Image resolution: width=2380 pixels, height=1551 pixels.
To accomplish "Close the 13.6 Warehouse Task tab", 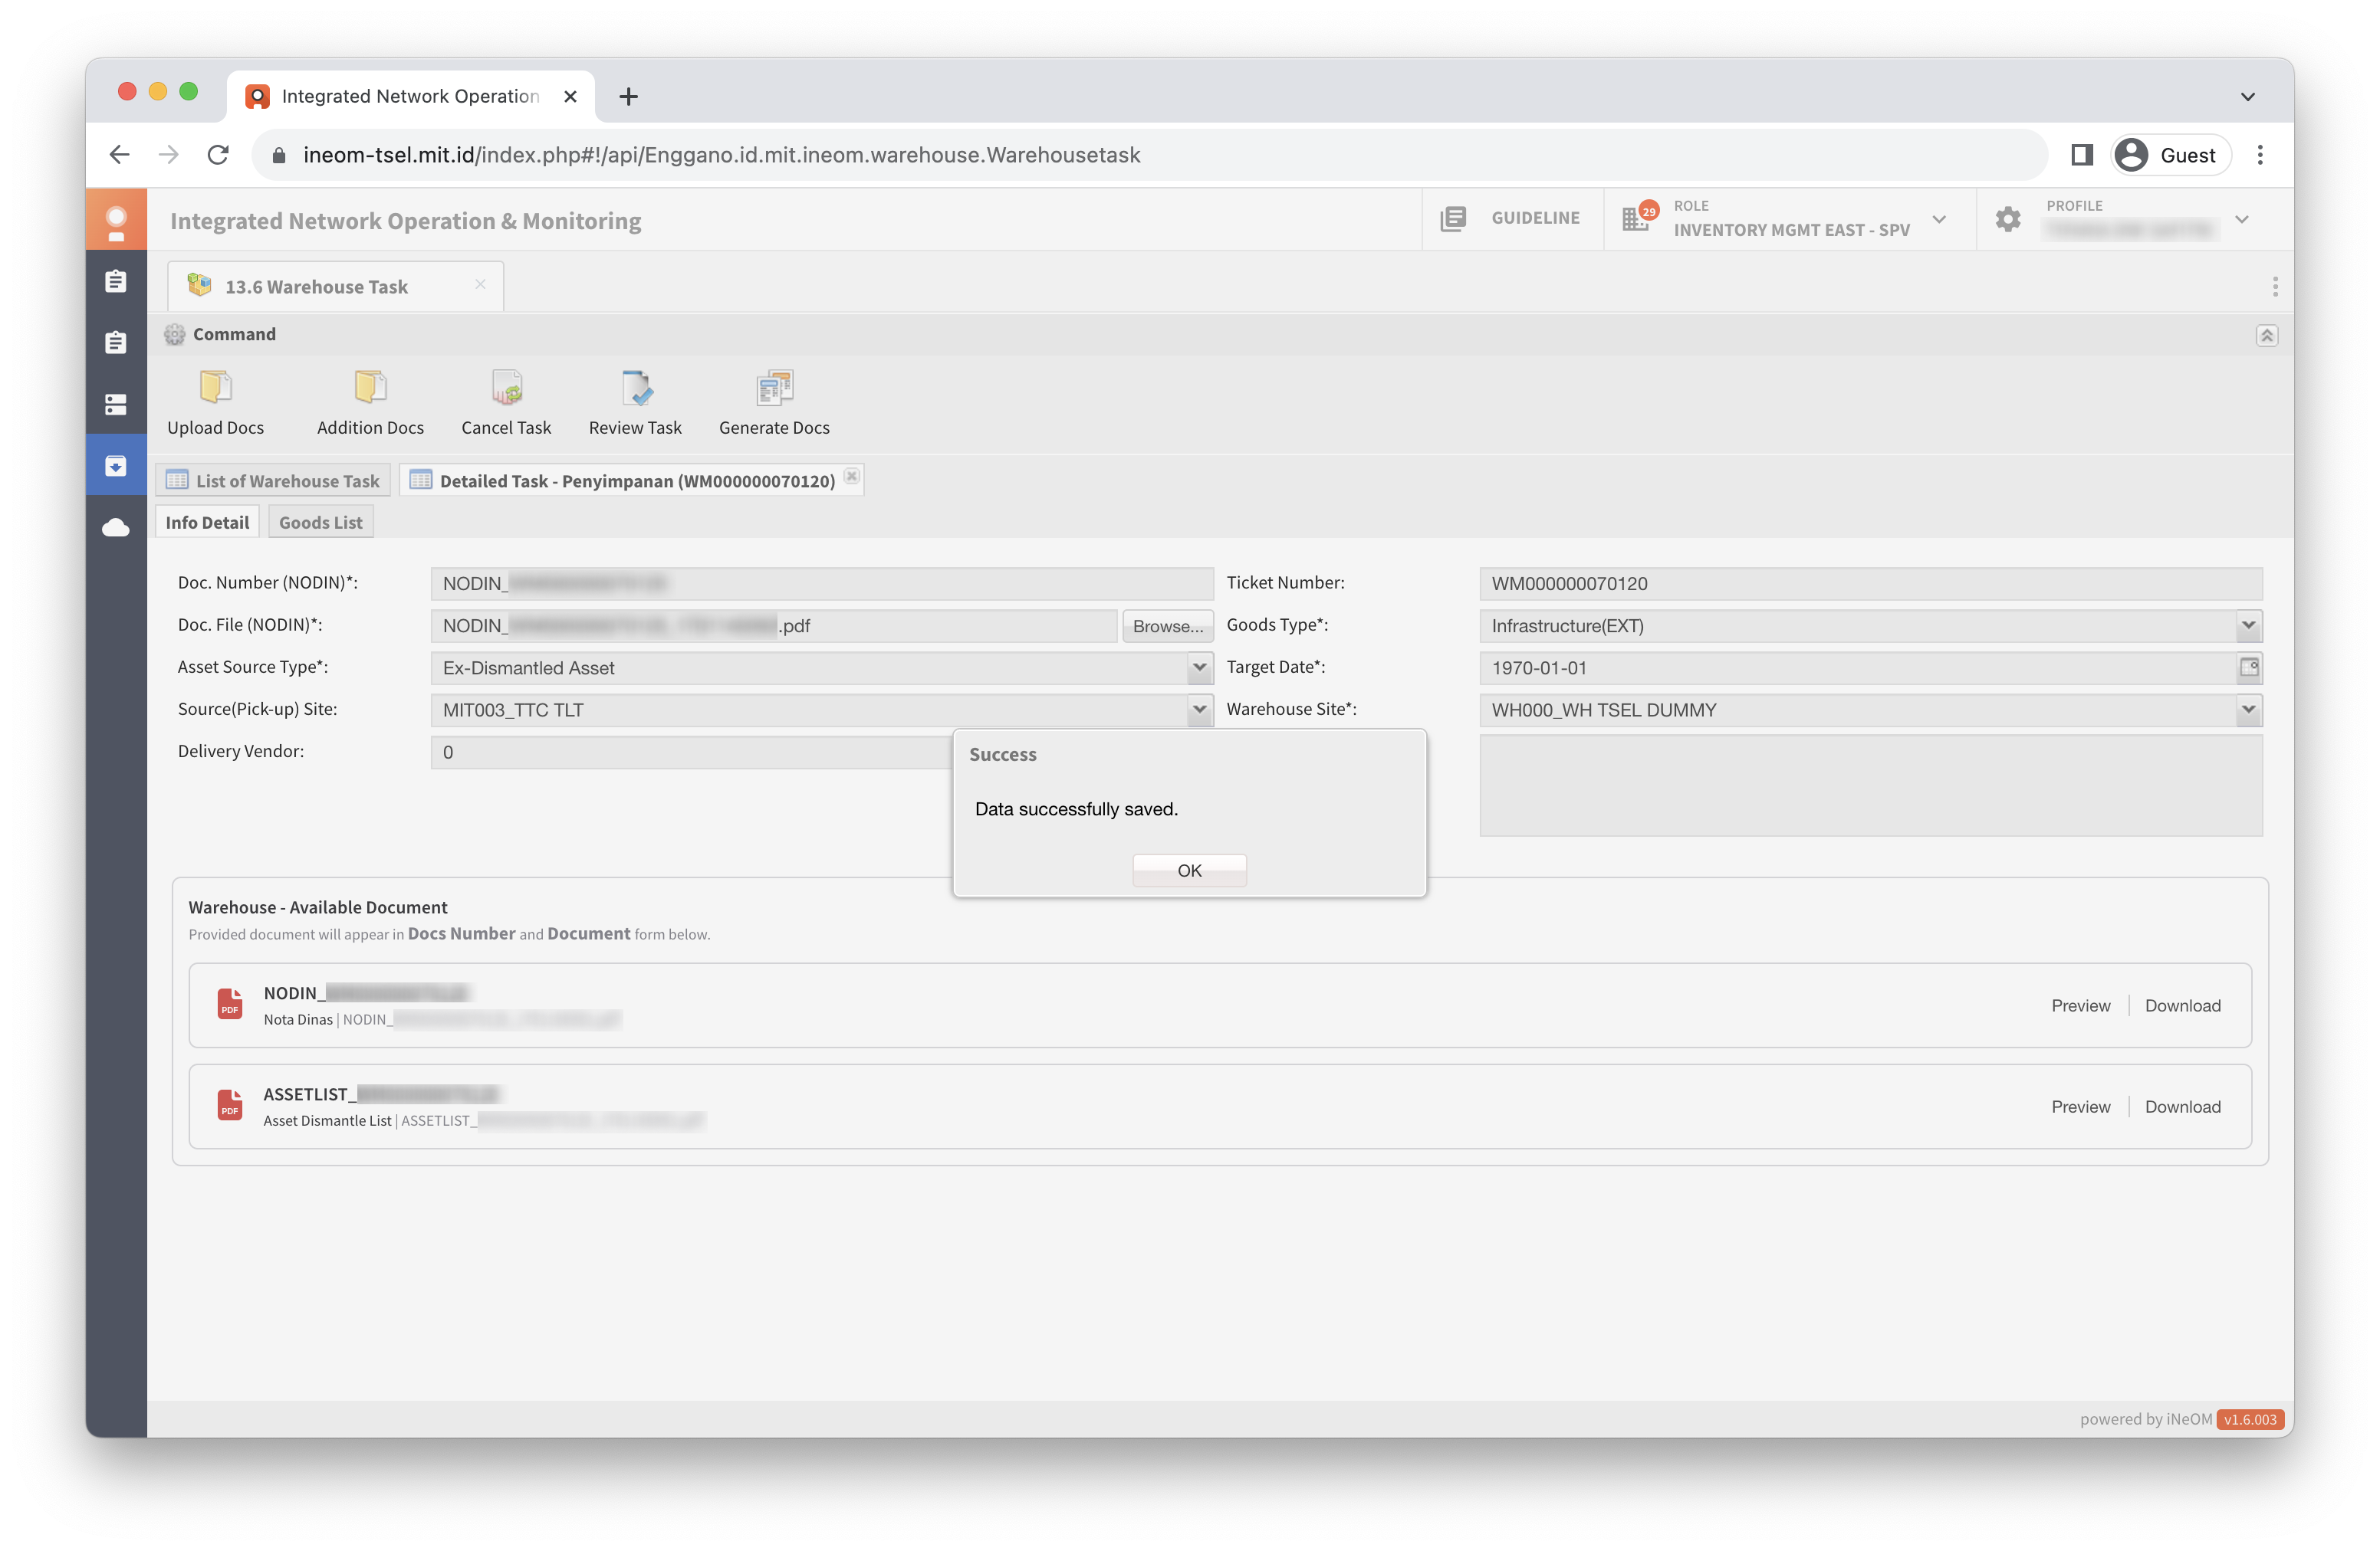I will pos(480,285).
